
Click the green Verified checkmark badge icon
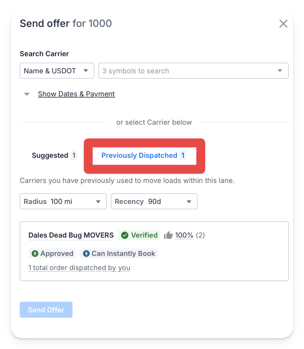pos(125,235)
